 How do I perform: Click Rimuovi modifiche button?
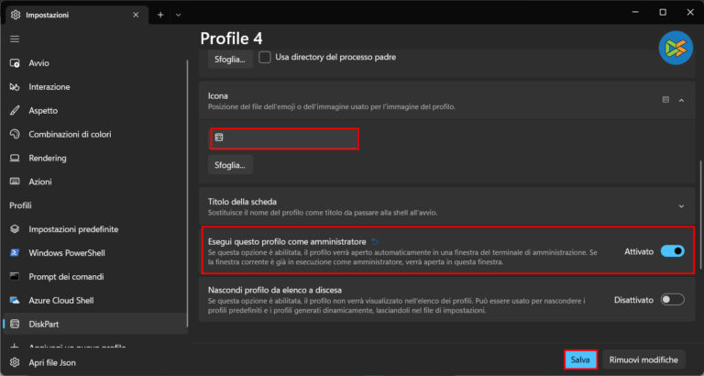pos(645,359)
